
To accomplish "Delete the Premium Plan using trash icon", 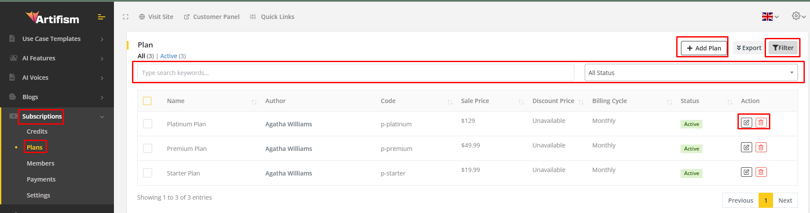I will 761,147.
